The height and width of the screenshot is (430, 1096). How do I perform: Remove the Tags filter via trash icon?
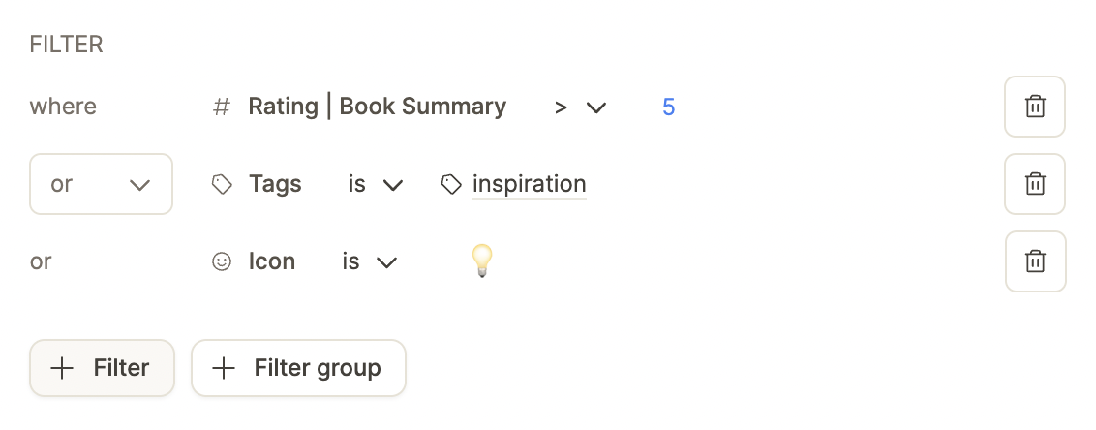click(x=1034, y=184)
